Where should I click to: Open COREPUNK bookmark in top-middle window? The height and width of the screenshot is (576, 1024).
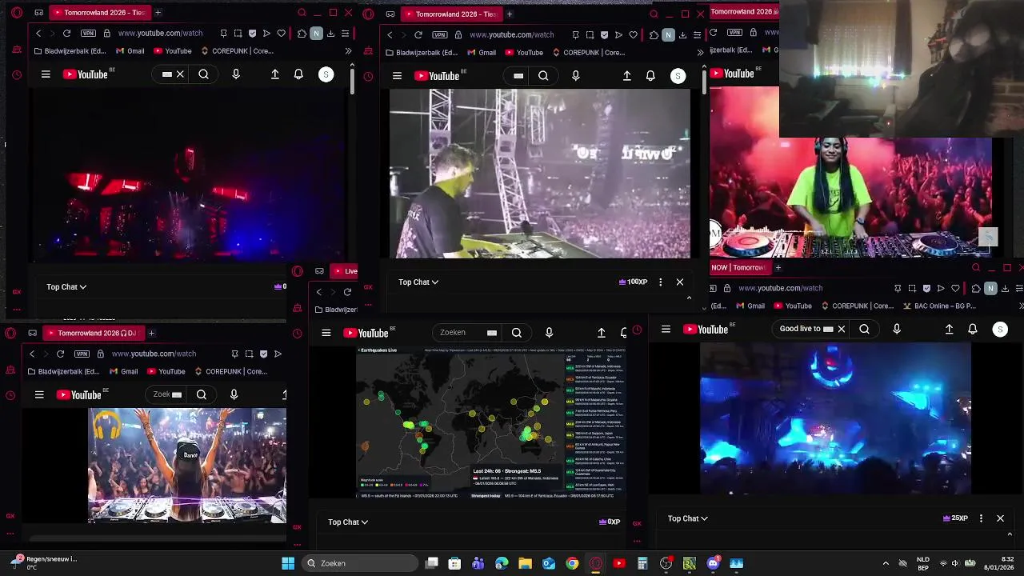[588, 53]
